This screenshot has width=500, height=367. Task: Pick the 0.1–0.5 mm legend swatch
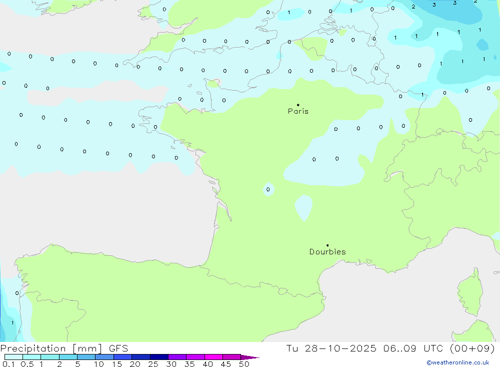(x=13, y=357)
